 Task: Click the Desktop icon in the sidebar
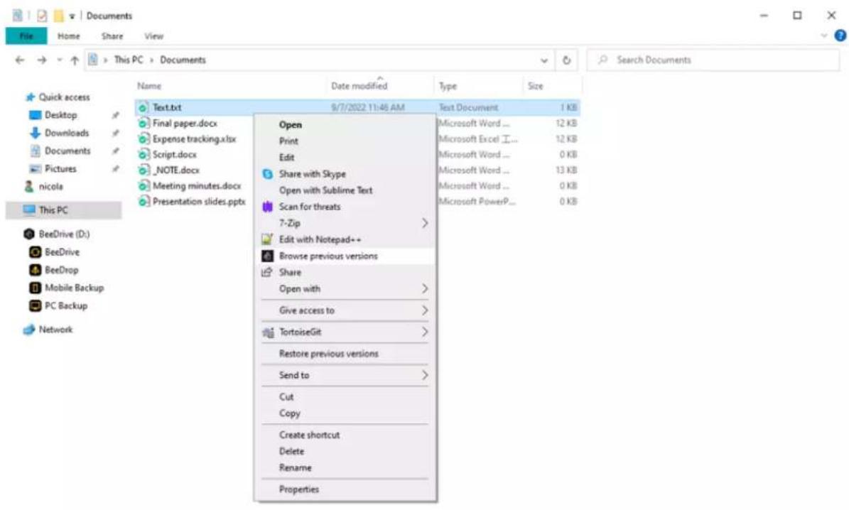click(x=36, y=115)
